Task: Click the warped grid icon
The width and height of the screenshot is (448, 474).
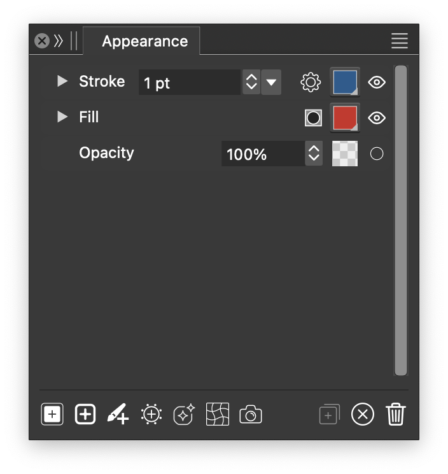Action: coord(218,415)
